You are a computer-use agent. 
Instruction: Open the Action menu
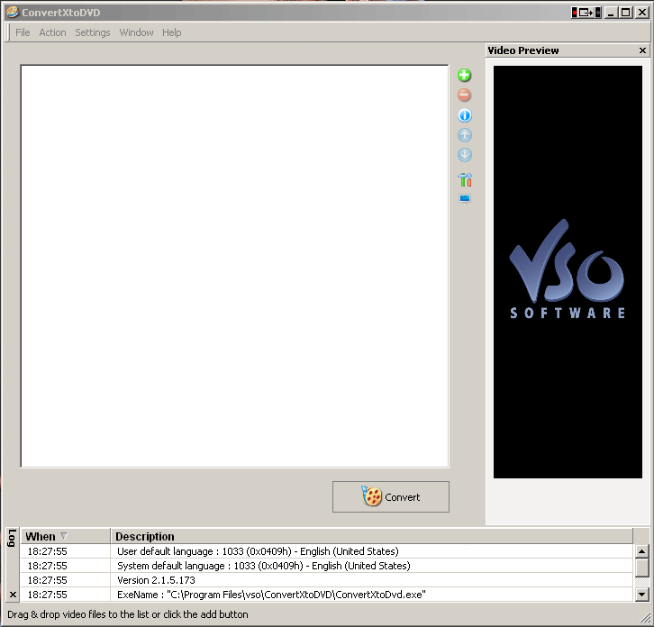tap(52, 32)
